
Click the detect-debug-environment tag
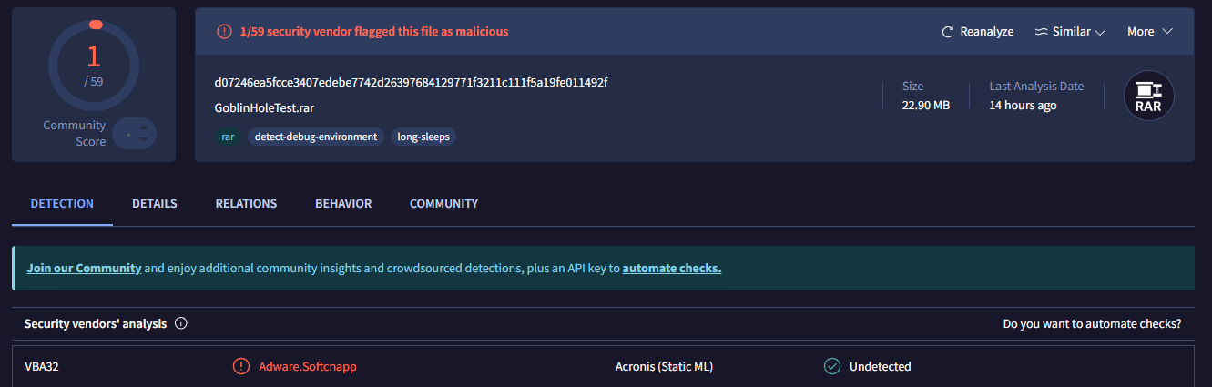(316, 137)
